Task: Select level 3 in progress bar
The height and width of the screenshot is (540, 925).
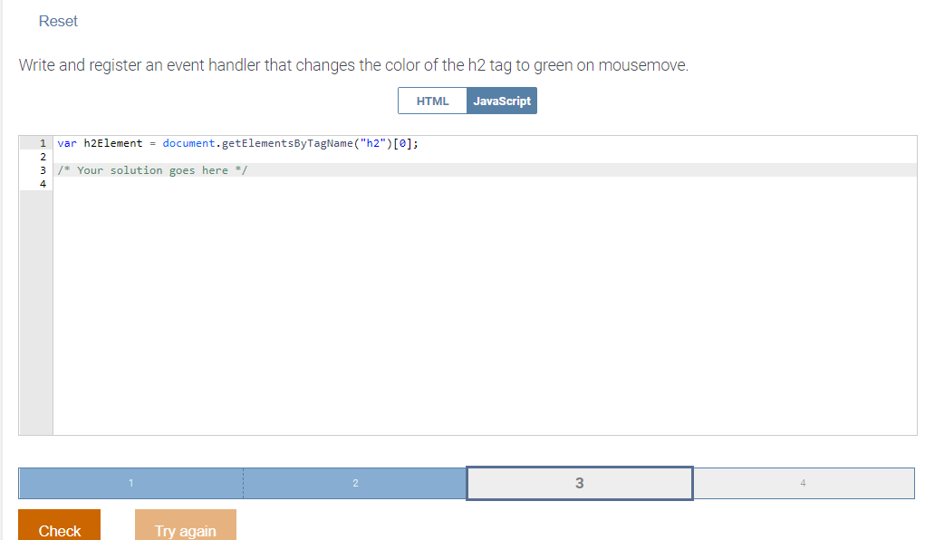Action: [x=579, y=483]
